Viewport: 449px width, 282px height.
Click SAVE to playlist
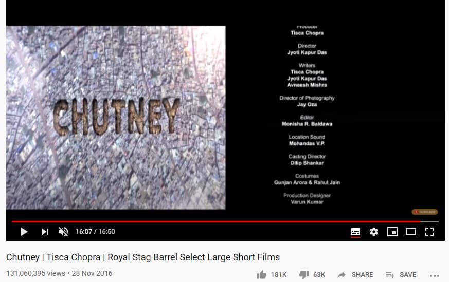click(408, 275)
